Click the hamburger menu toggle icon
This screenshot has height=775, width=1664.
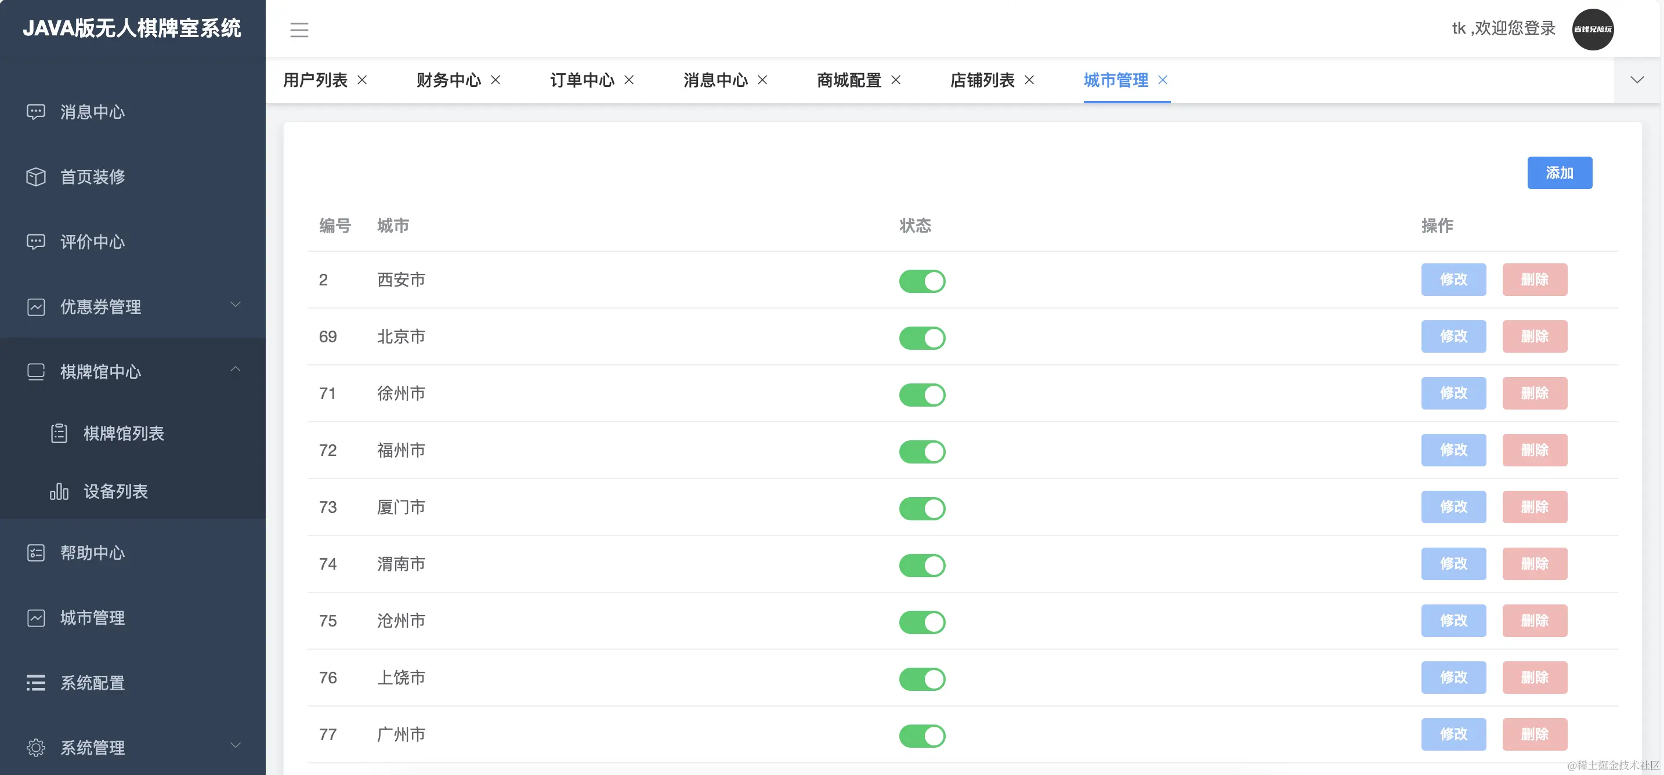(x=299, y=30)
